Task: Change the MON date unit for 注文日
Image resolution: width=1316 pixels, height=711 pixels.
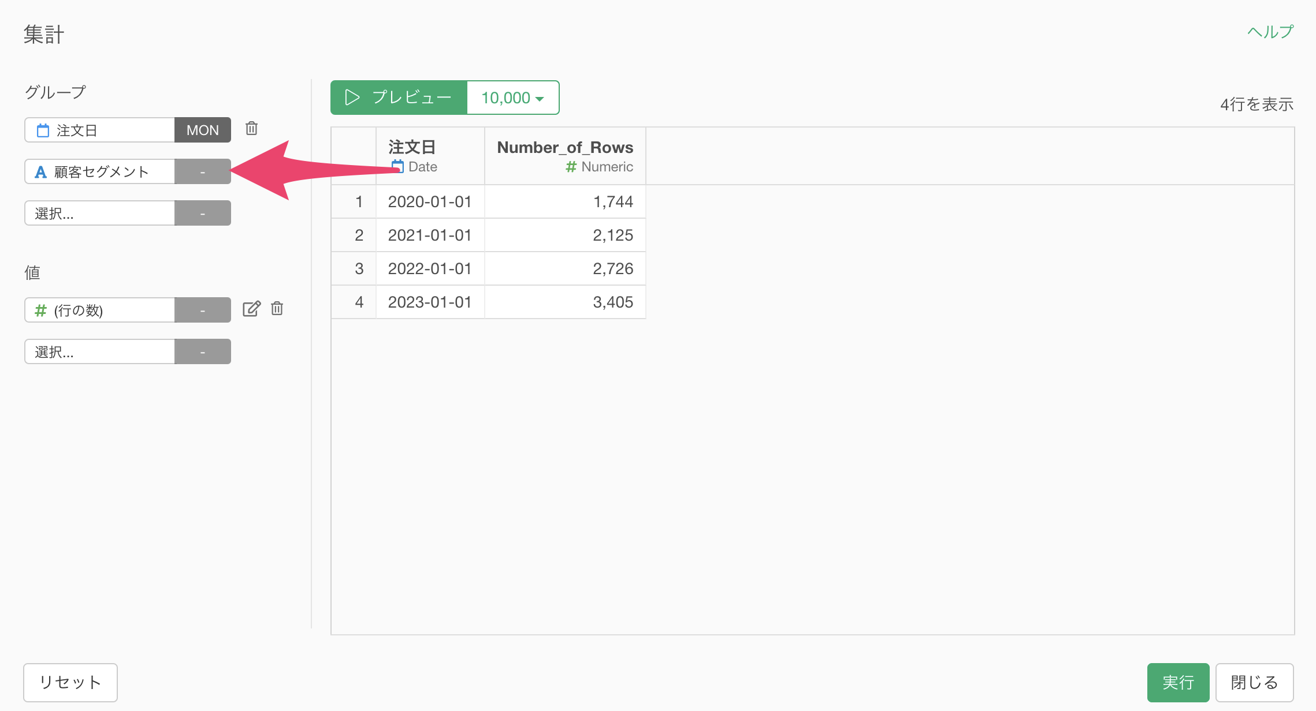Action: [203, 130]
